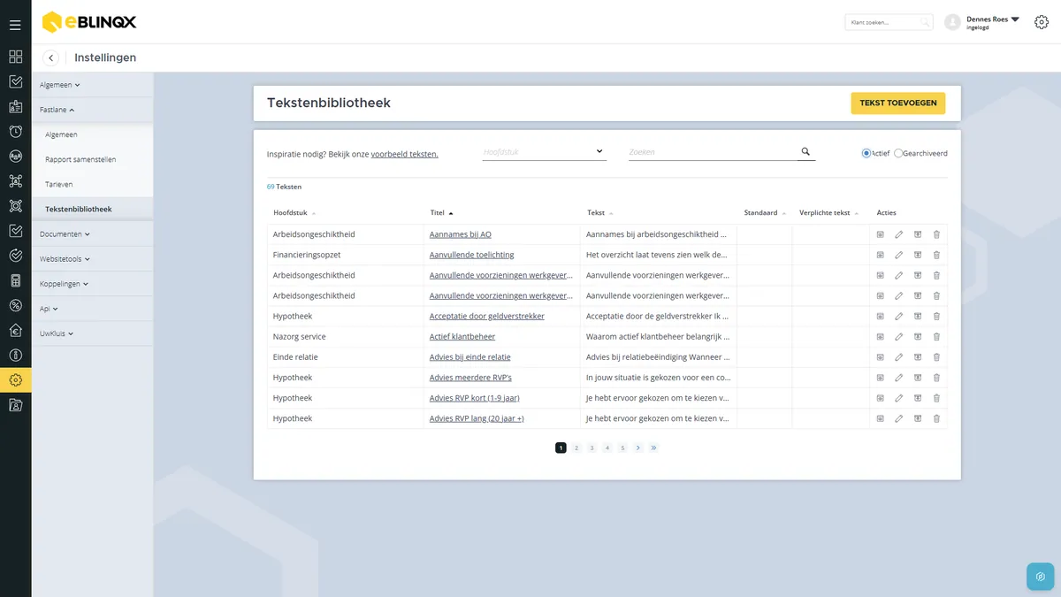Open the house with euro icon in the icon bar
This screenshot has width=1061, height=597.
point(15,331)
